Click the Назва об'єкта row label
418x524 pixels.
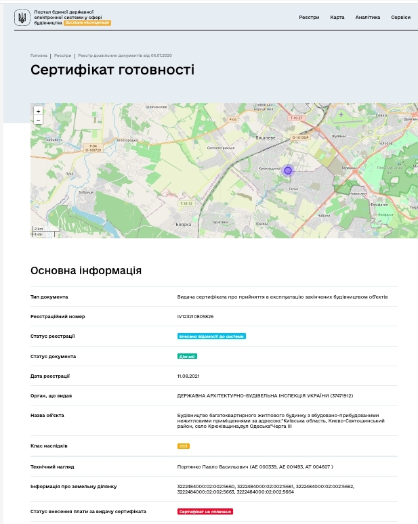47,416
